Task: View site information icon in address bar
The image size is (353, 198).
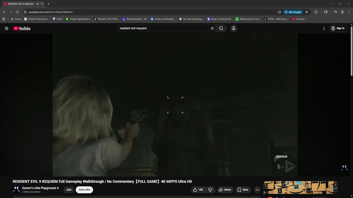Action: click(25, 12)
